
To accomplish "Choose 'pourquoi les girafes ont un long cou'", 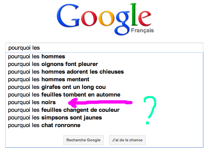I will (x=57, y=87).
